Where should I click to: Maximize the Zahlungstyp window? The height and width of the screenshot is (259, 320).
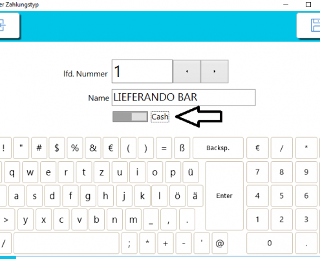click(308, 5)
